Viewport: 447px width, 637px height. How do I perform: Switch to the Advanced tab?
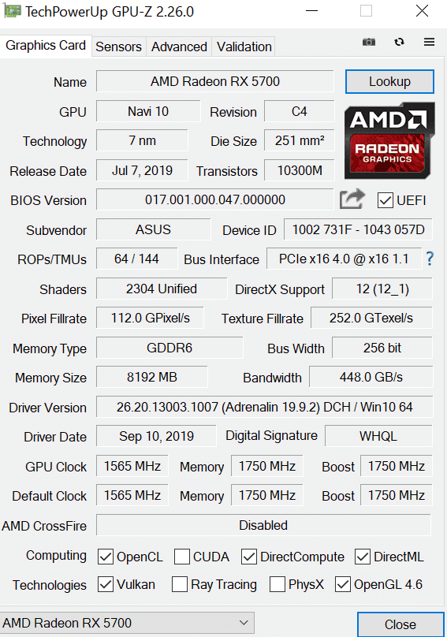[x=179, y=47]
